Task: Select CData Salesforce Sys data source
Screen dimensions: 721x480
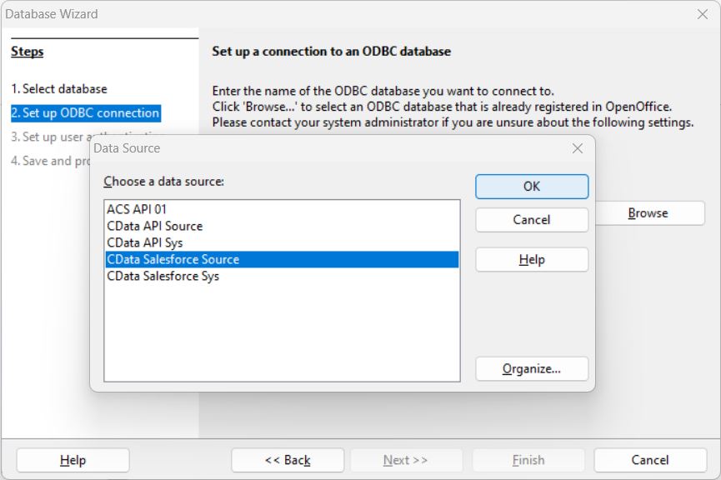Action: click(x=163, y=276)
